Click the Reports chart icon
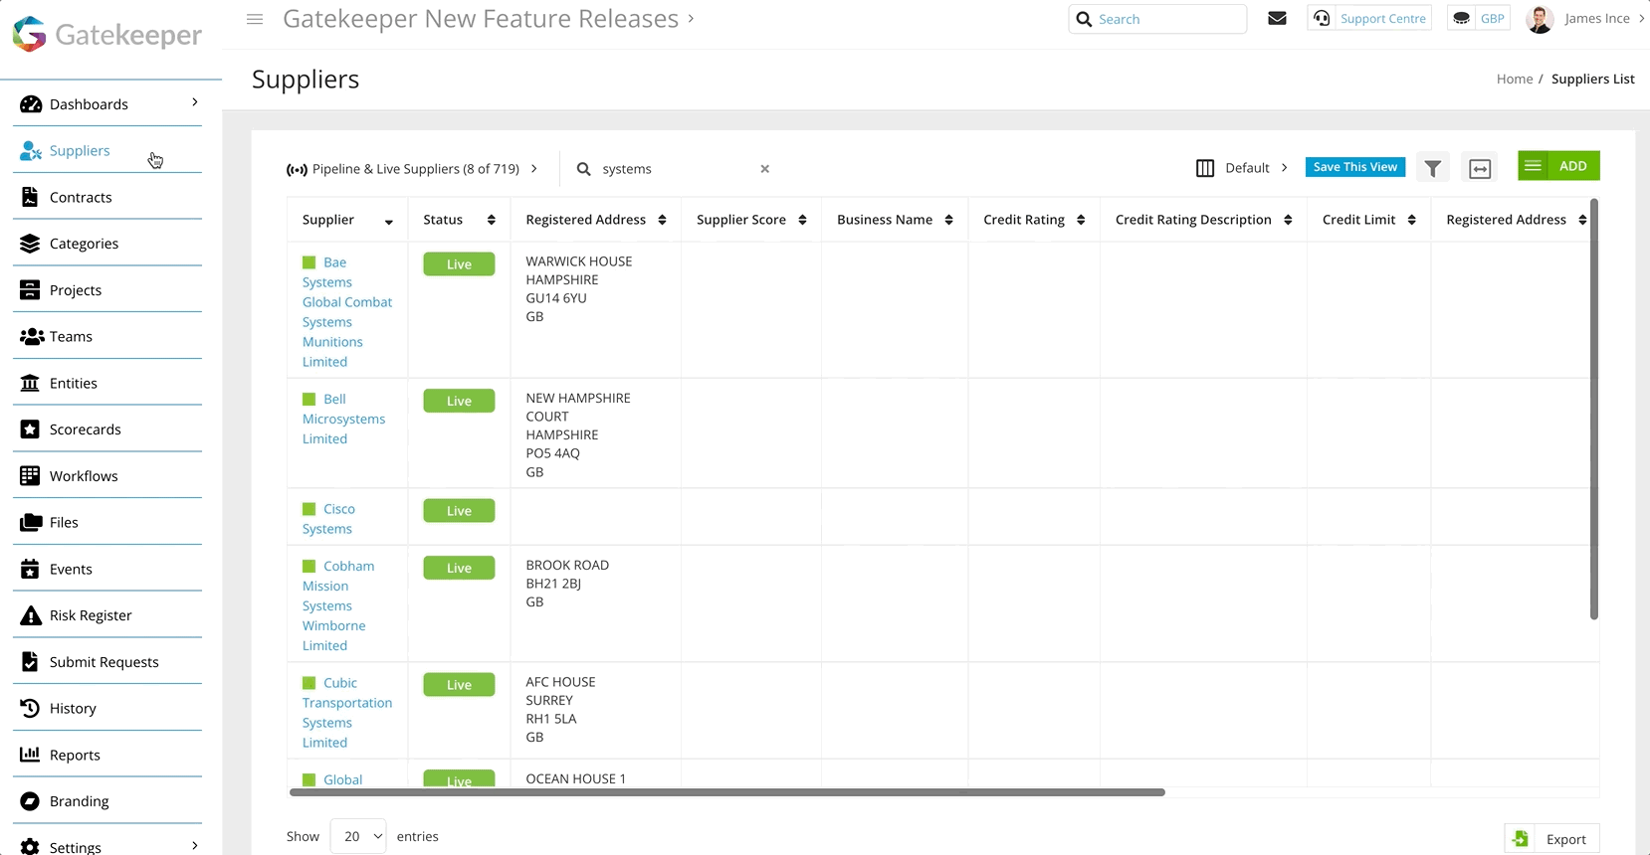Image resolution: width=1650 pixels, height=855 pixels. pyautogui.click(x=31, y=755)
